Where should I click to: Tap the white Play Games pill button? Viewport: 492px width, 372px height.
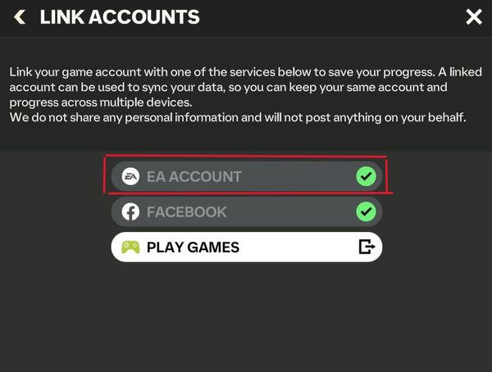[247, 247]
